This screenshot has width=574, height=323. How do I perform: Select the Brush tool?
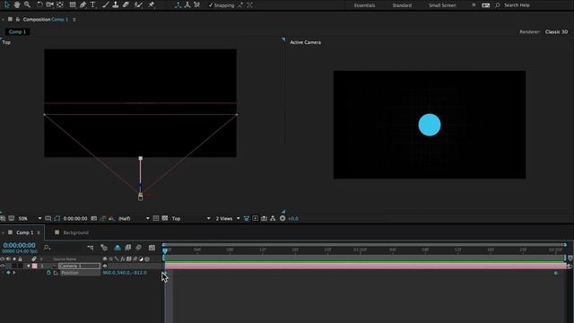pyautogui.click(x=106, y=4)
